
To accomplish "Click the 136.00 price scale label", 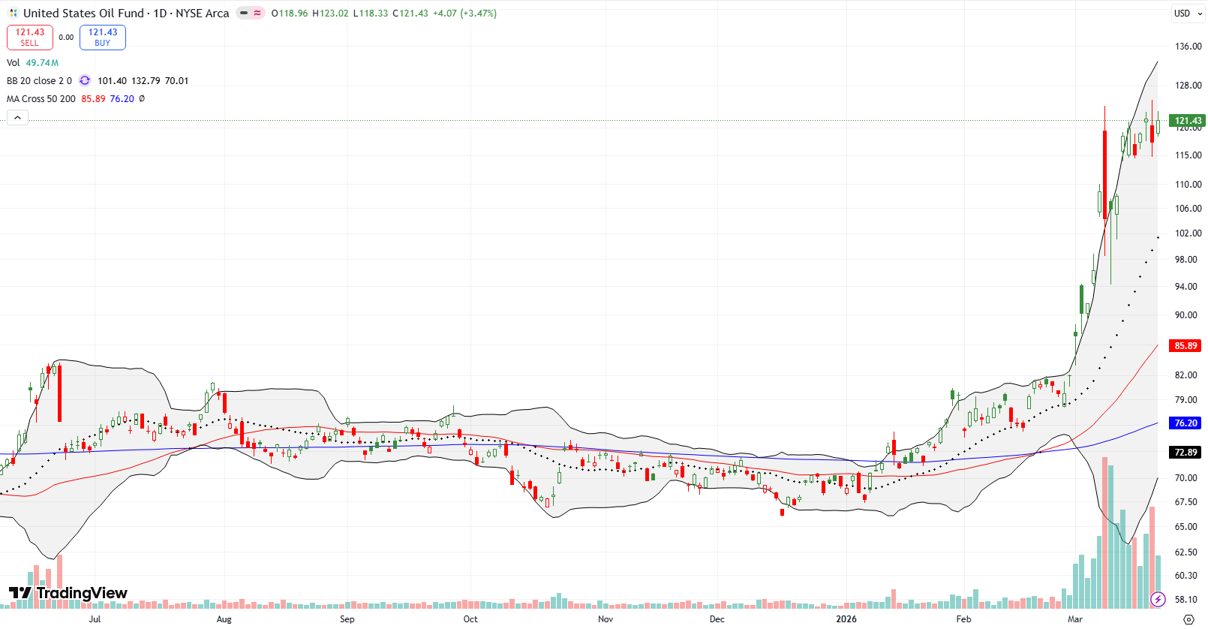I will 1188,46.
